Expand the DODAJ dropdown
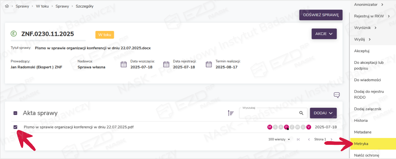 pyautogui.click(x=323, y=113)
